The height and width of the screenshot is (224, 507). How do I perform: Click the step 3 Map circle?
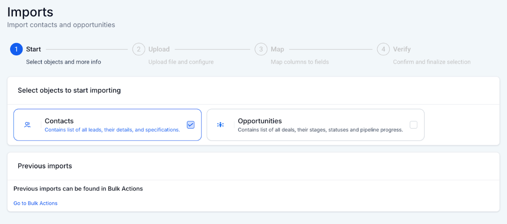(x=261, y=49)
